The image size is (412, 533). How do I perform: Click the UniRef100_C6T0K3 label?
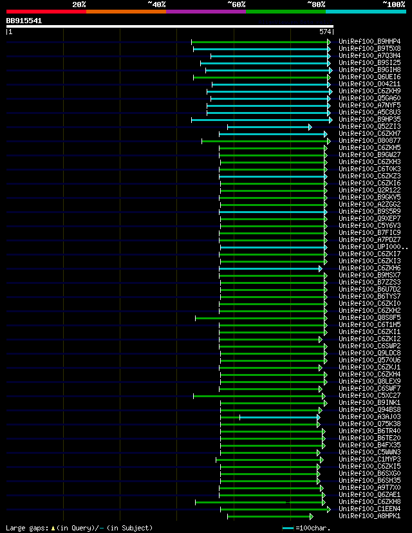click(370, 169)
